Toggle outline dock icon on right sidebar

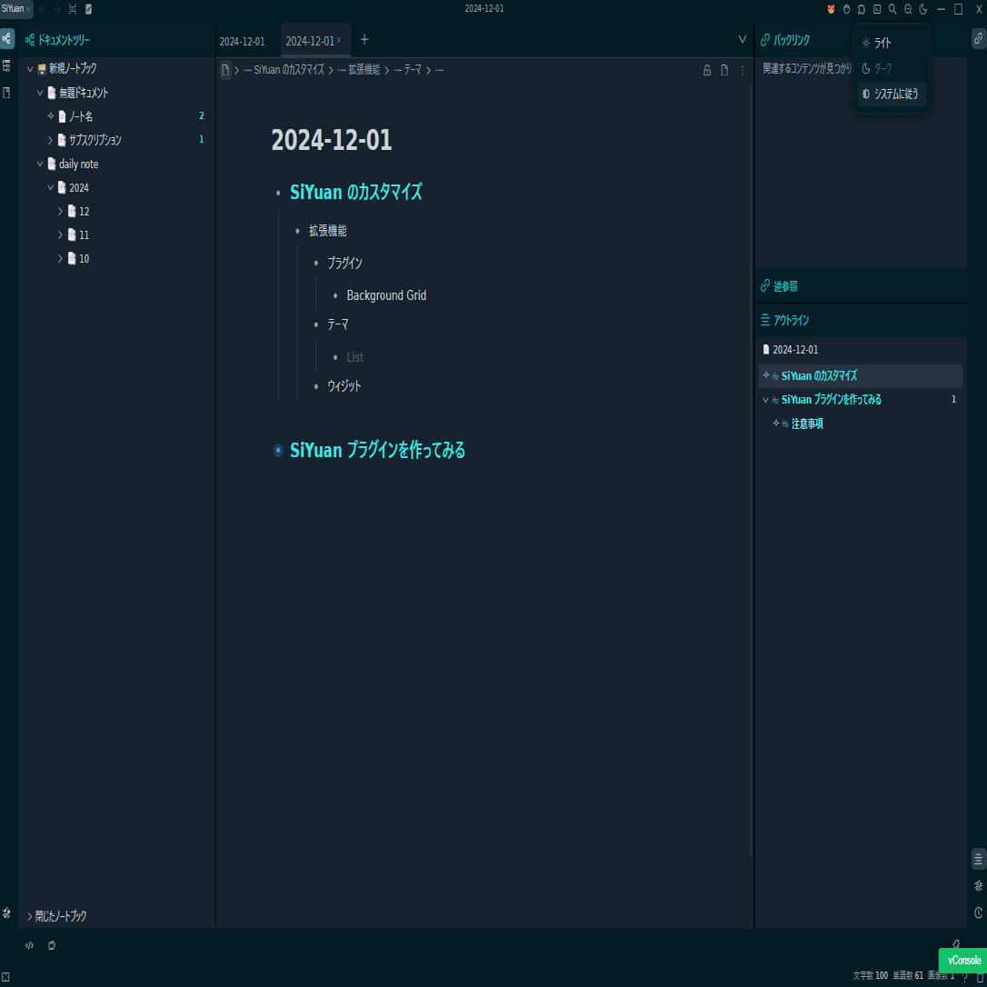[978, 859]
